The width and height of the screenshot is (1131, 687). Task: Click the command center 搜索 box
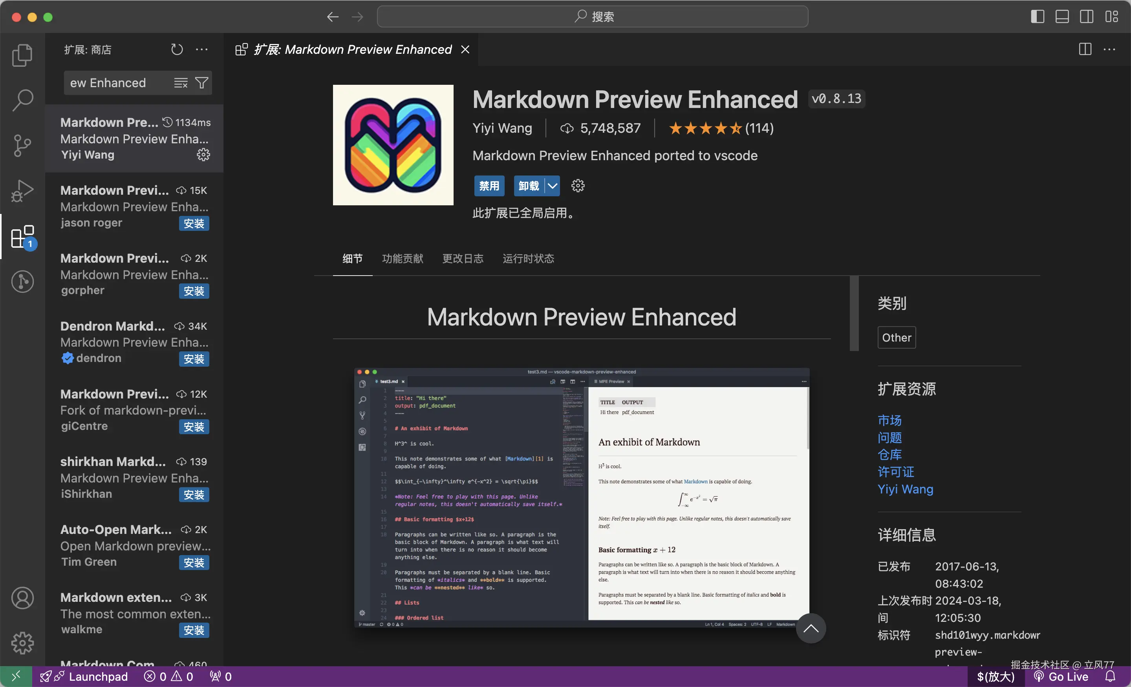tap(593, 16)
